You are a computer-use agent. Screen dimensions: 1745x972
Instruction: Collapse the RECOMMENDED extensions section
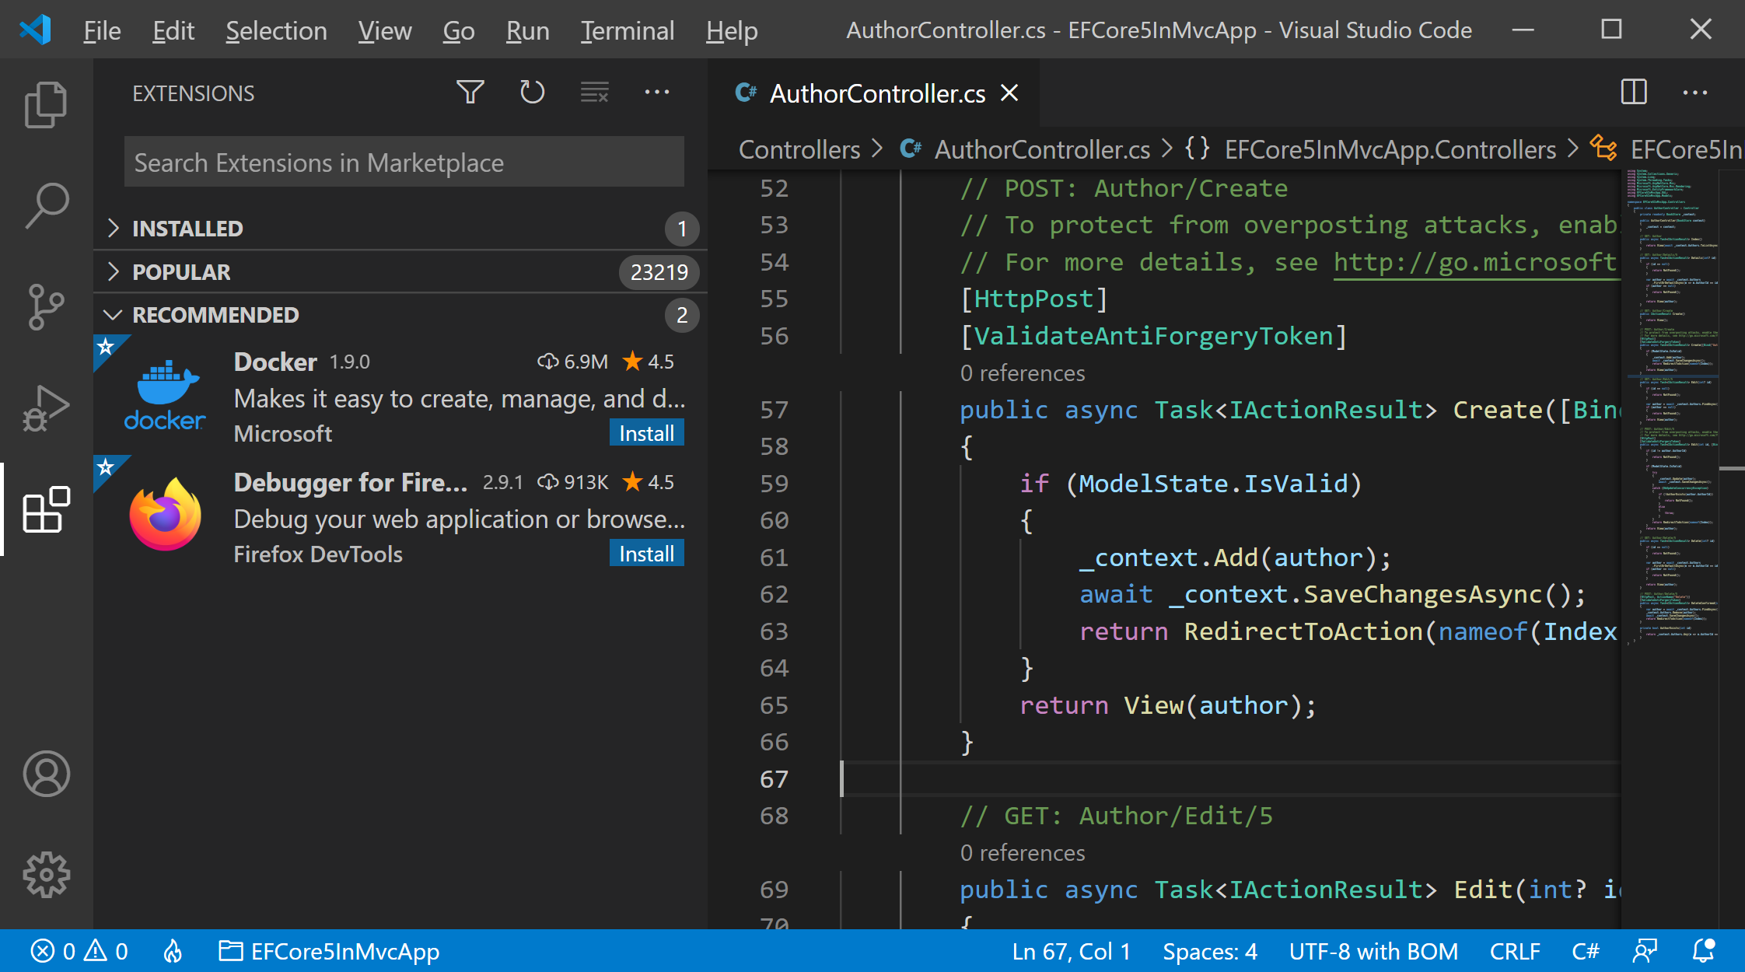click(x=215, y=315)
